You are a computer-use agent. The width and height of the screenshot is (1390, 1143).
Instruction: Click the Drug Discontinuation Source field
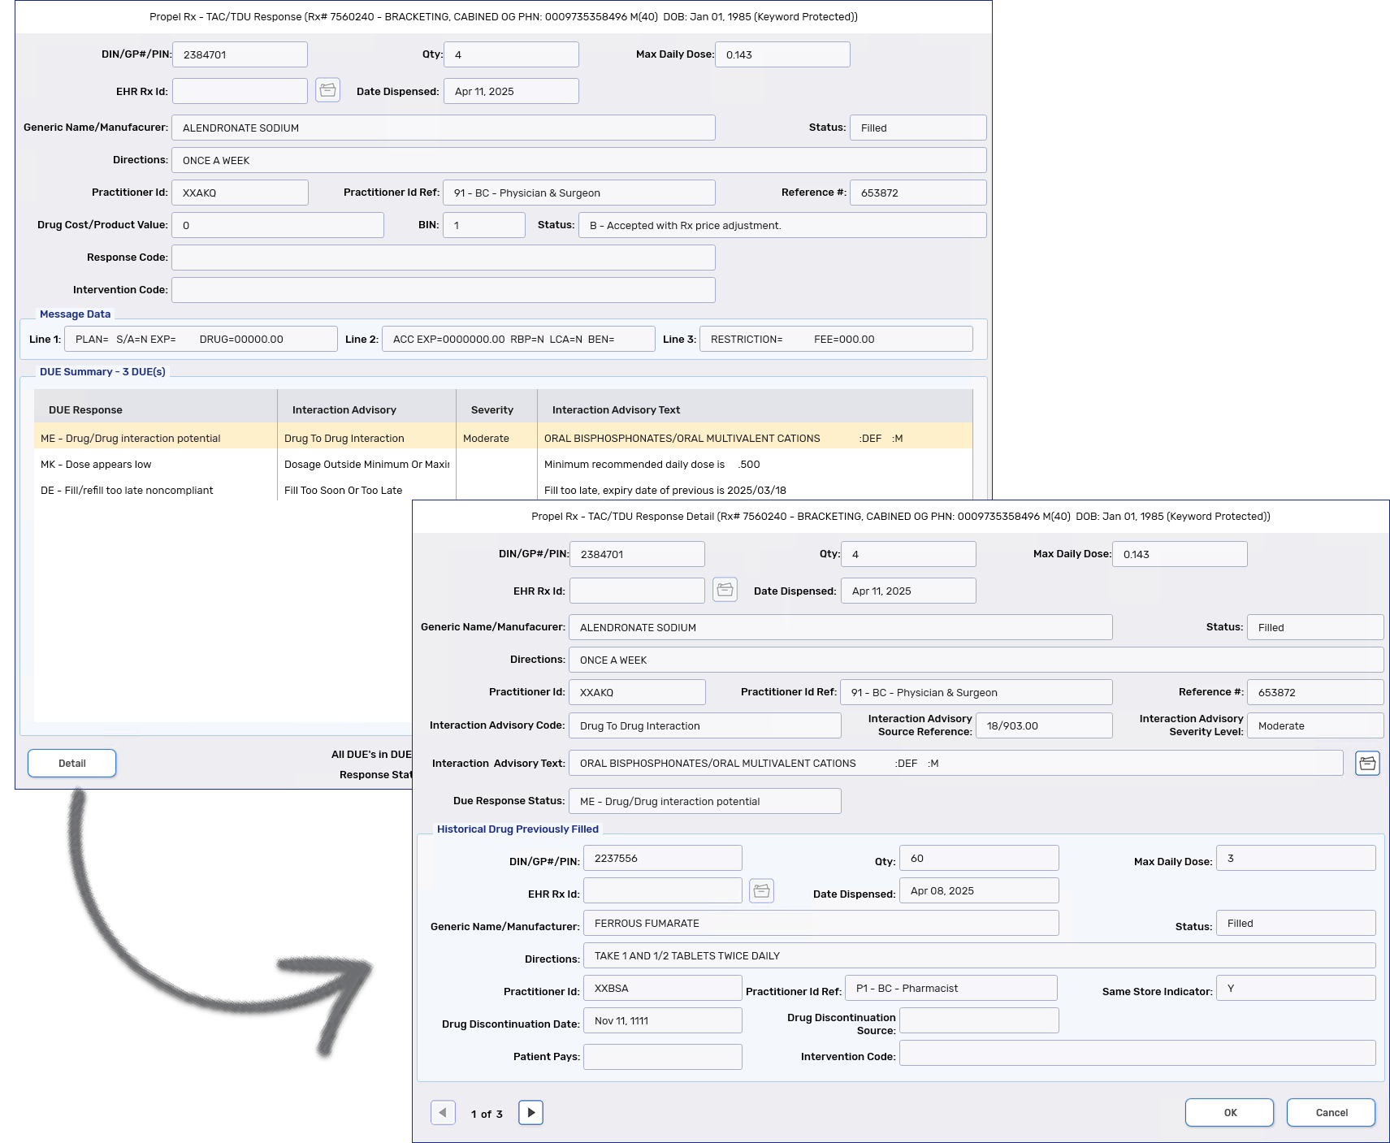click(979, 1020)
